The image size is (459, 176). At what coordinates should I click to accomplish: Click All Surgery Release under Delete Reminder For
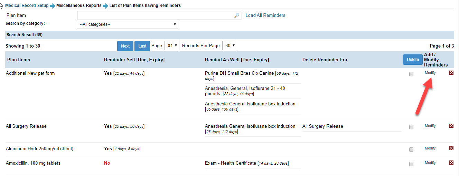pos(323,126)
